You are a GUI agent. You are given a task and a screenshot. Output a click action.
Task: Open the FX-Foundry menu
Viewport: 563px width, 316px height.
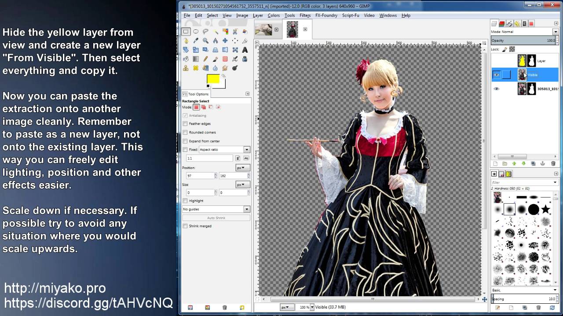tap(327, 15)
